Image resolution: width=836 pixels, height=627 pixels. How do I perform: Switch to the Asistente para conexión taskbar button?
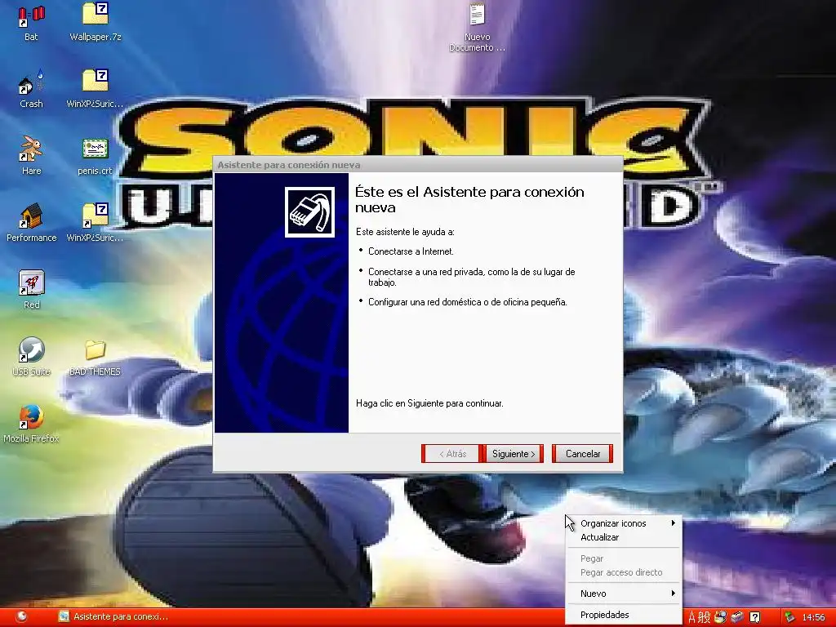(x=113, y=617)
